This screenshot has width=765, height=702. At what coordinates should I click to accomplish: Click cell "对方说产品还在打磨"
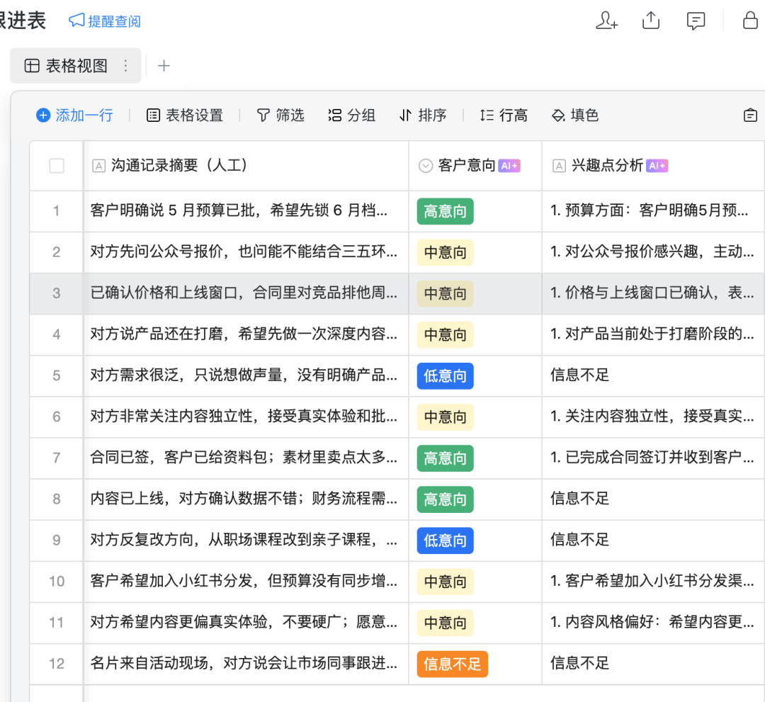pos(246,334)
